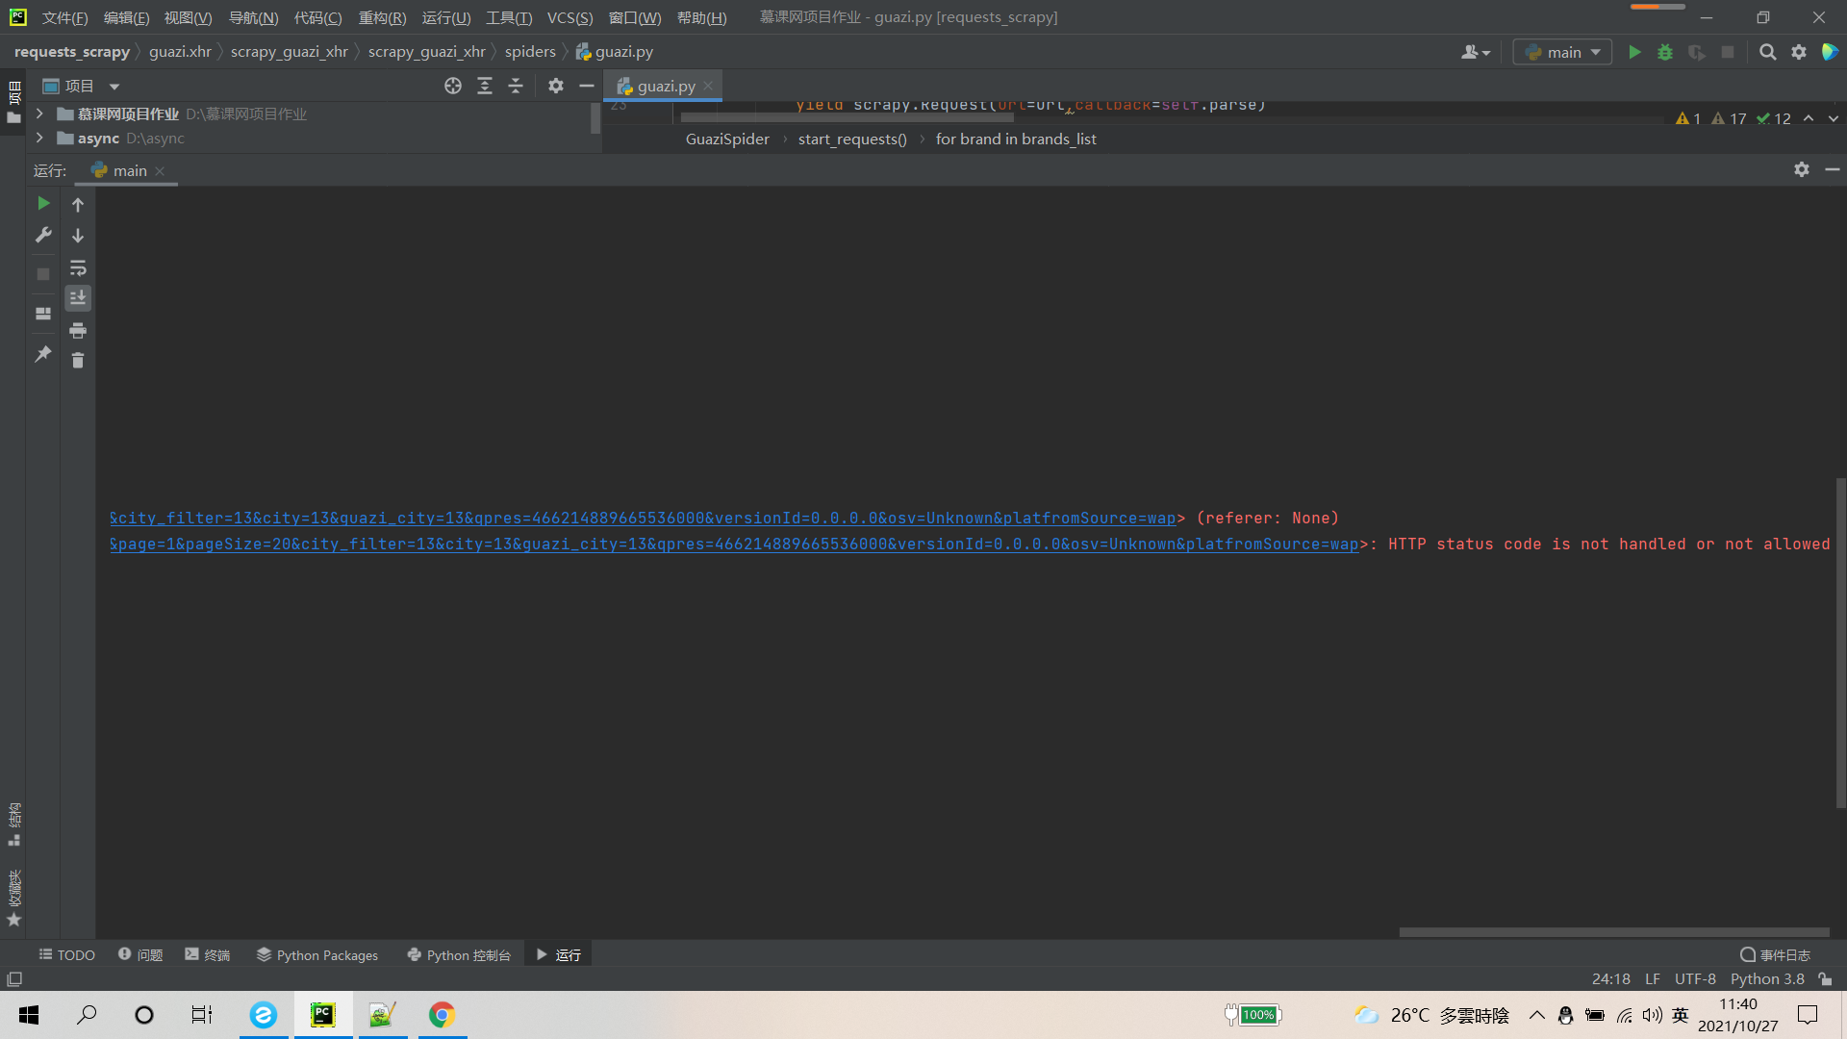
Task: Expand the async project folder
Action: (39, 139)
